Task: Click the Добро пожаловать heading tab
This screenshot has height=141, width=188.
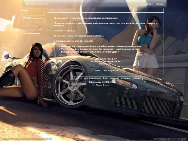Action: [61, 10]
